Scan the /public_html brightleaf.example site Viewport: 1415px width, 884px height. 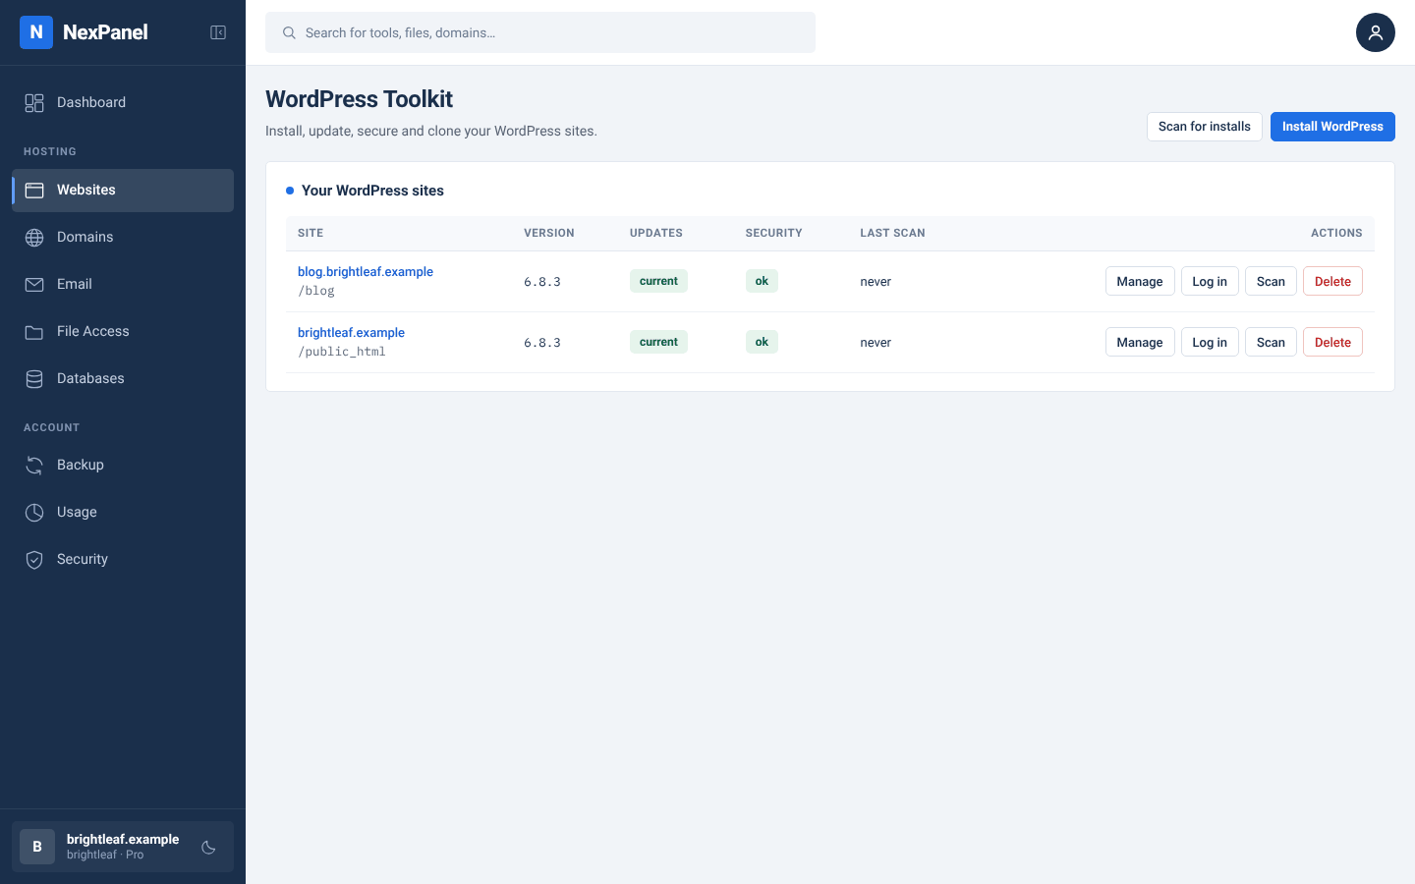tap(1271, 343)
